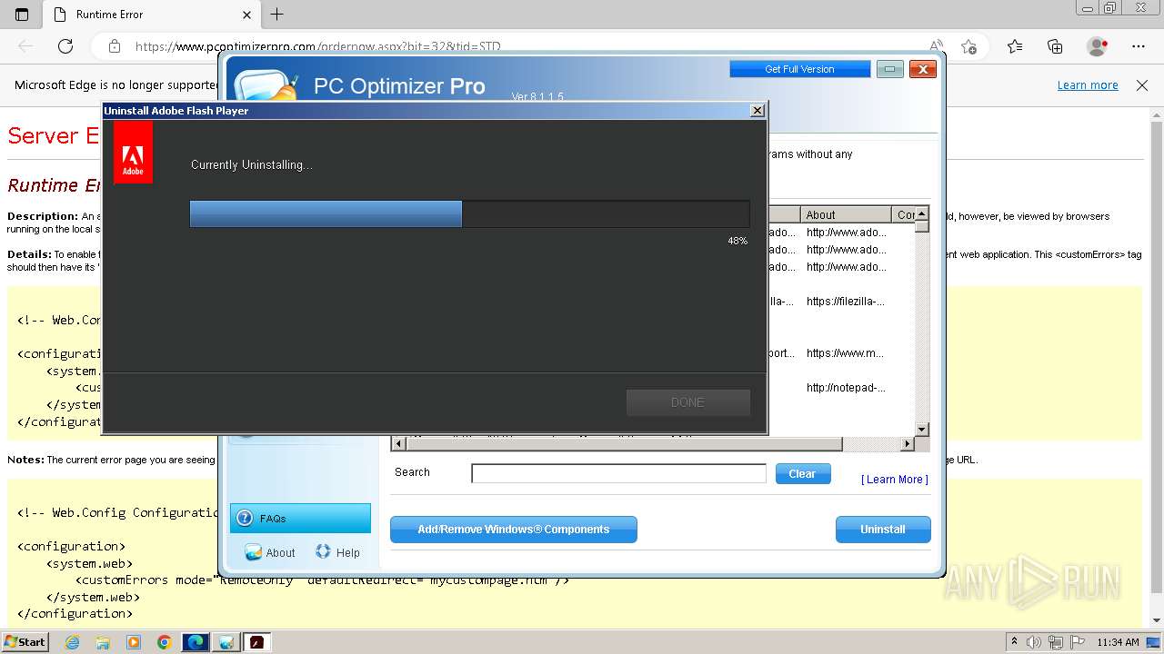Image resolution: width=1164 pixels, height=654 pixels.
Task: Refresh the page in Edge
Action: [x=65, y=46]
